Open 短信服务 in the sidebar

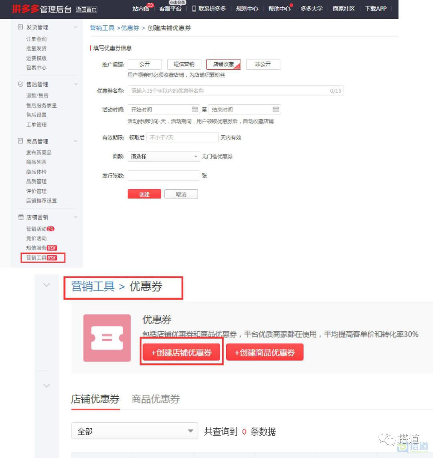(36, 248)
